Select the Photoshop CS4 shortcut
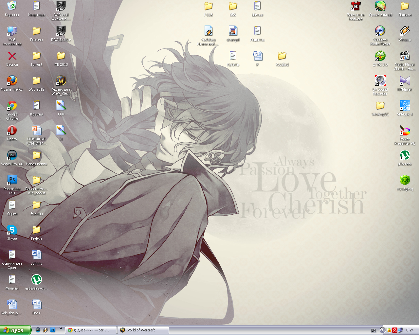419x335 pixels. (12, 180)
